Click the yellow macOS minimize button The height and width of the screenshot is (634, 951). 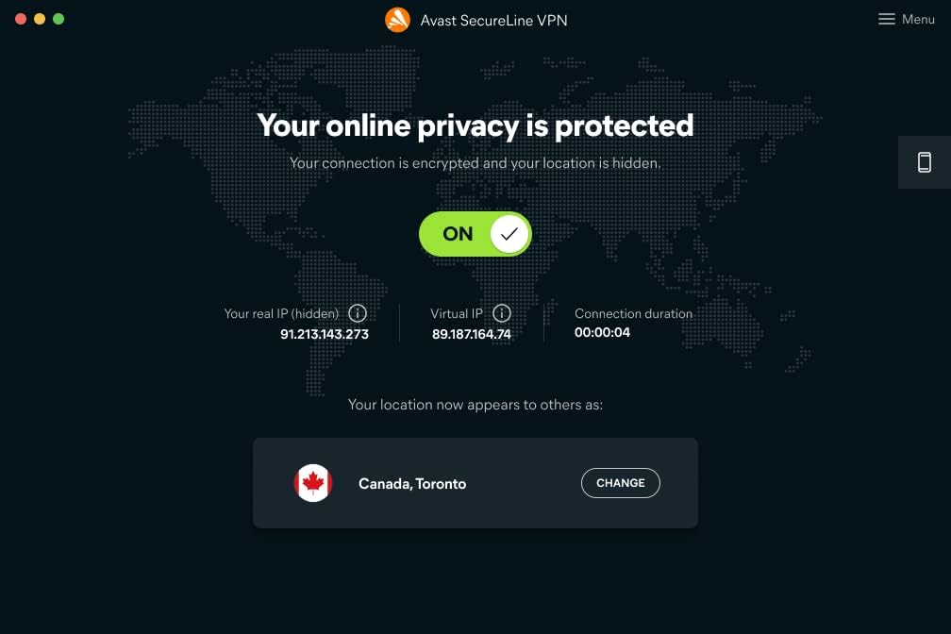[40, 19]
